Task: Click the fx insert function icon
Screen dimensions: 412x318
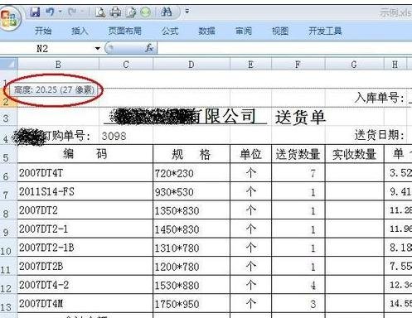Action: click(x=149, y=48)
